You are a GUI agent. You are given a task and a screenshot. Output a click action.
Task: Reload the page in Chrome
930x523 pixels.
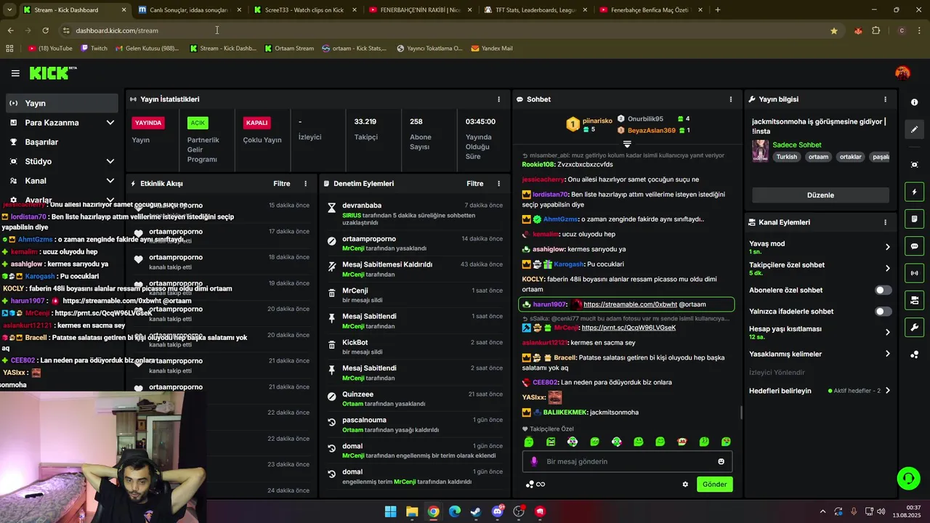pos(45,31)
